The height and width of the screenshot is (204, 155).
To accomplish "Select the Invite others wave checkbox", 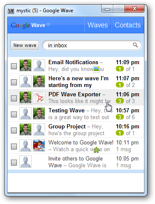I will [x=14, y=162].
